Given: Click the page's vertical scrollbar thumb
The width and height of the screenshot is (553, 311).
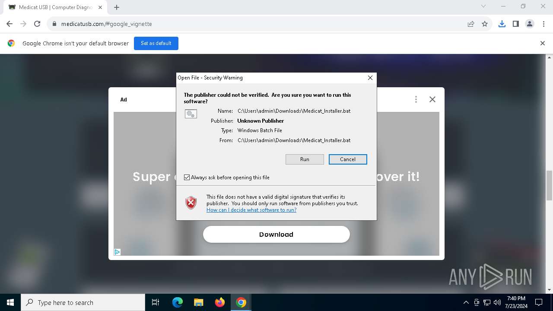Looking at the screenshot, I should pyautogui.click(x=550, y=185).
